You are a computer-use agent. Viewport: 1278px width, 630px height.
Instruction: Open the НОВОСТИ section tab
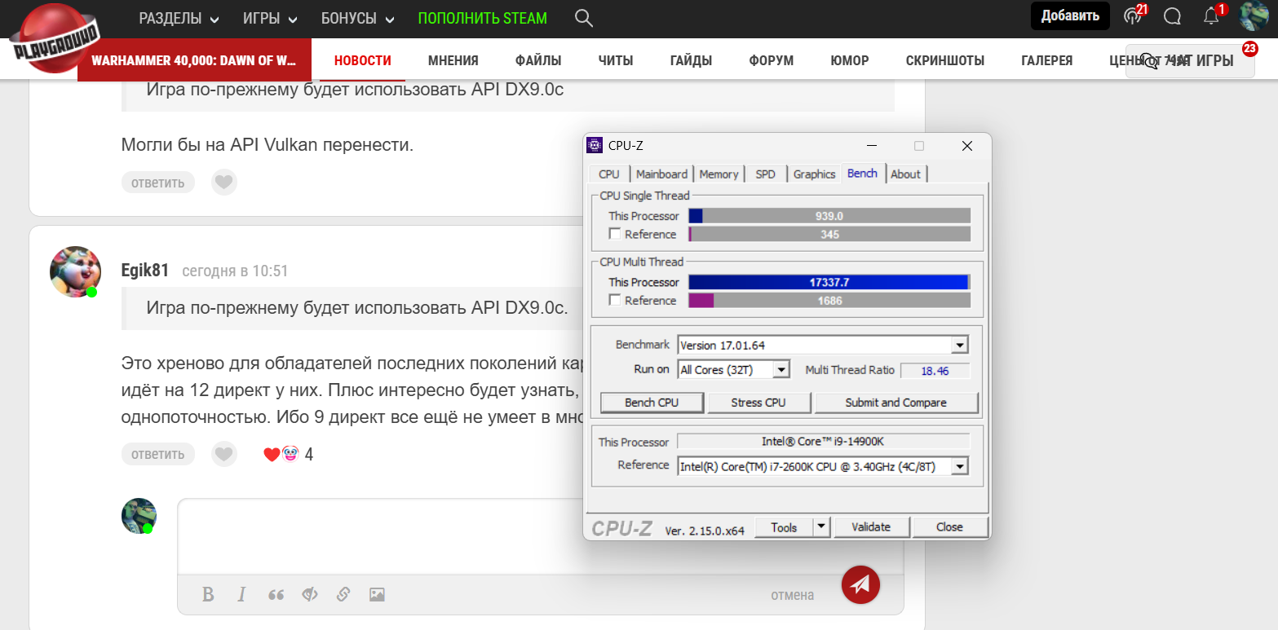363,60
